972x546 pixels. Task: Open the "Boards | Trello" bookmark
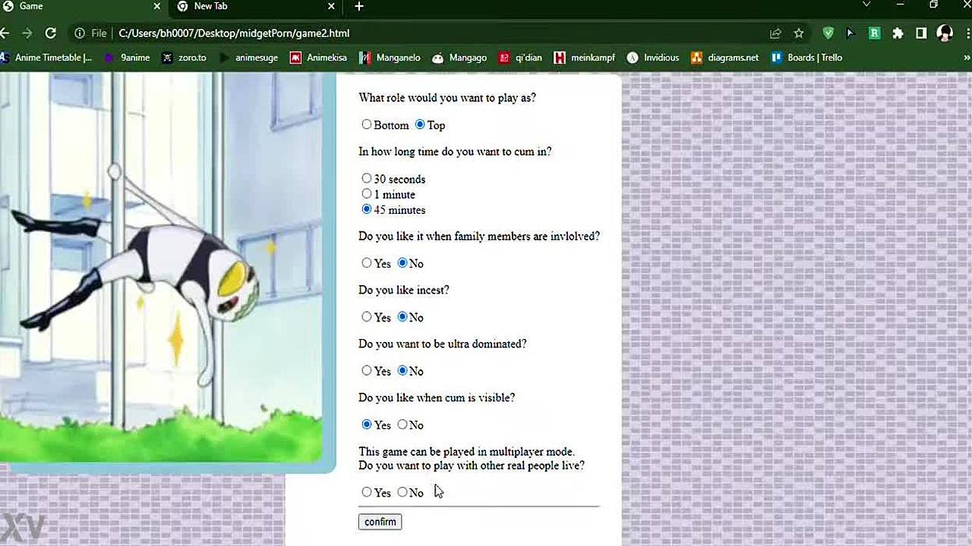click(806, 58)
